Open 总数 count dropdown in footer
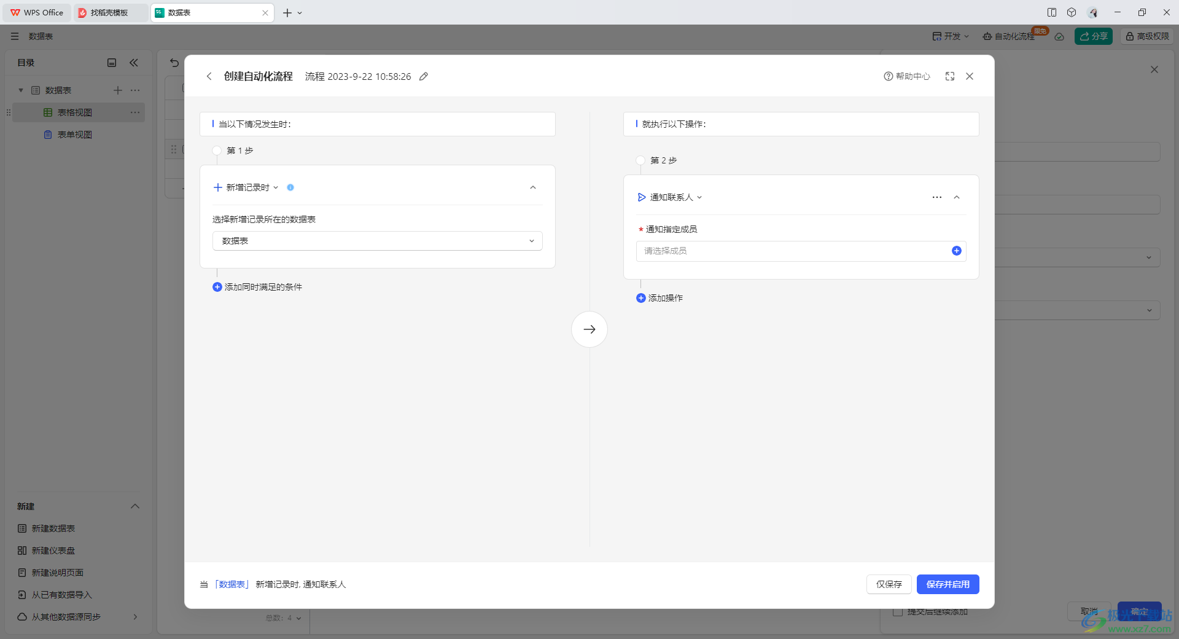The height and width of the screenshot is (639, 1179). click(284, 618)
